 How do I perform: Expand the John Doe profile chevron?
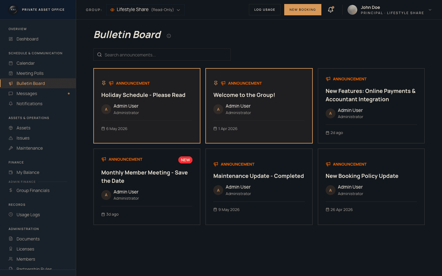pos(430,10)
